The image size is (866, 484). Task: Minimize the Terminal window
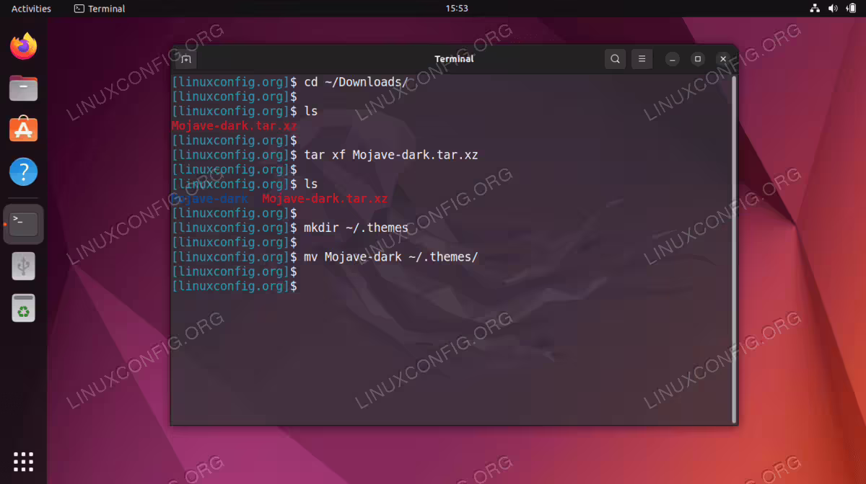click(x=673, y=59)
